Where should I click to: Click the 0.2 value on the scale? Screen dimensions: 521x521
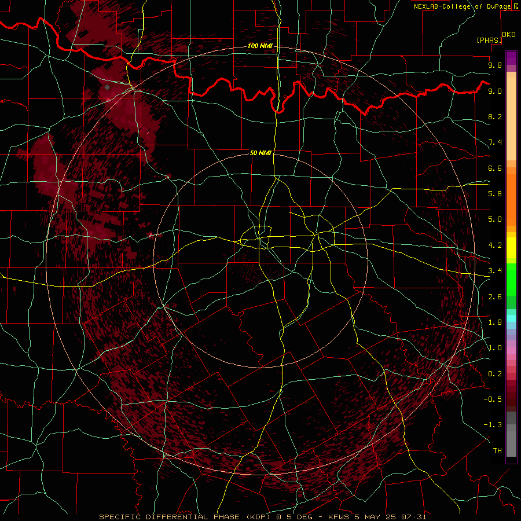pos(495,374)
